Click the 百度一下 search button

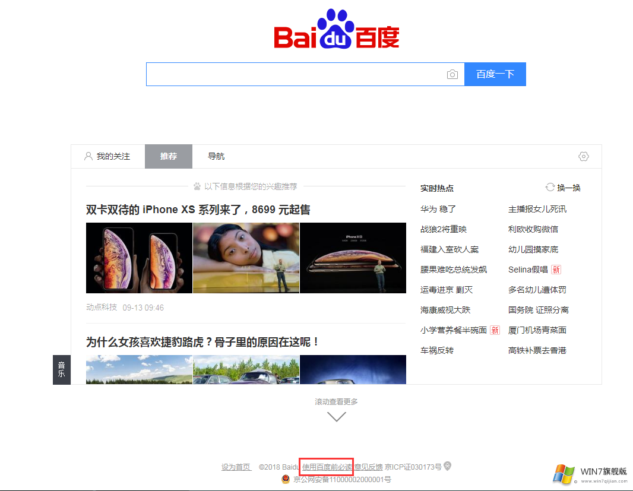(x=495, y=74)
